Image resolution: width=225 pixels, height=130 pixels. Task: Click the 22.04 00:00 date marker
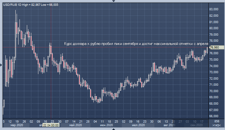[x=50, y=125]
